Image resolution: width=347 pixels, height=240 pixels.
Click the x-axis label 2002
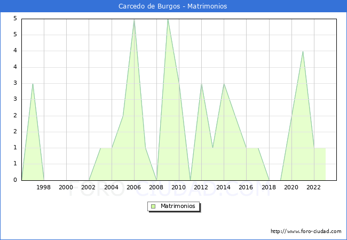(x=89, y=187)
